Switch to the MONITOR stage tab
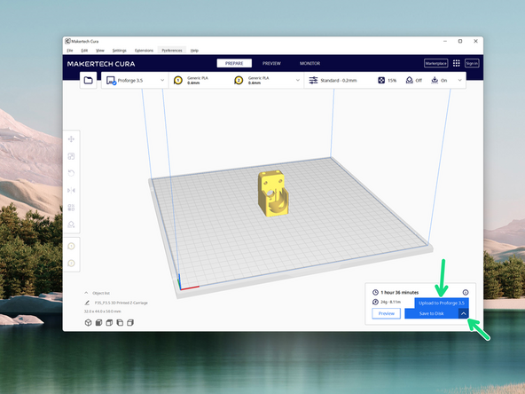The width and height of the screenshot is (525, 394). 310,63
